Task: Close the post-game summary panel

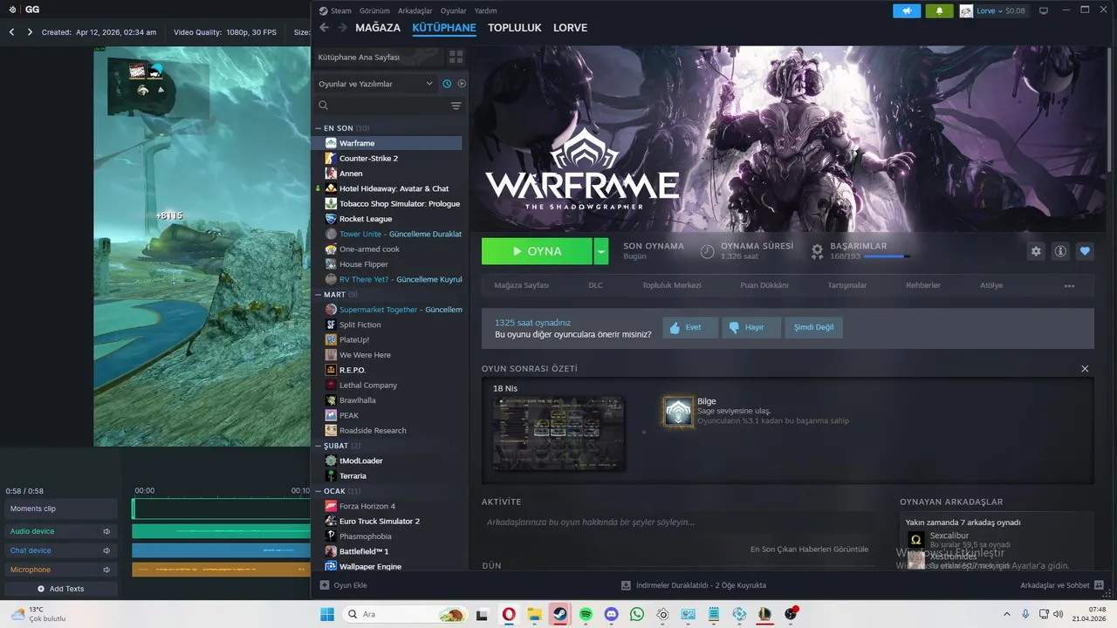Action: pyautogui.click(x=1085, y=369)
